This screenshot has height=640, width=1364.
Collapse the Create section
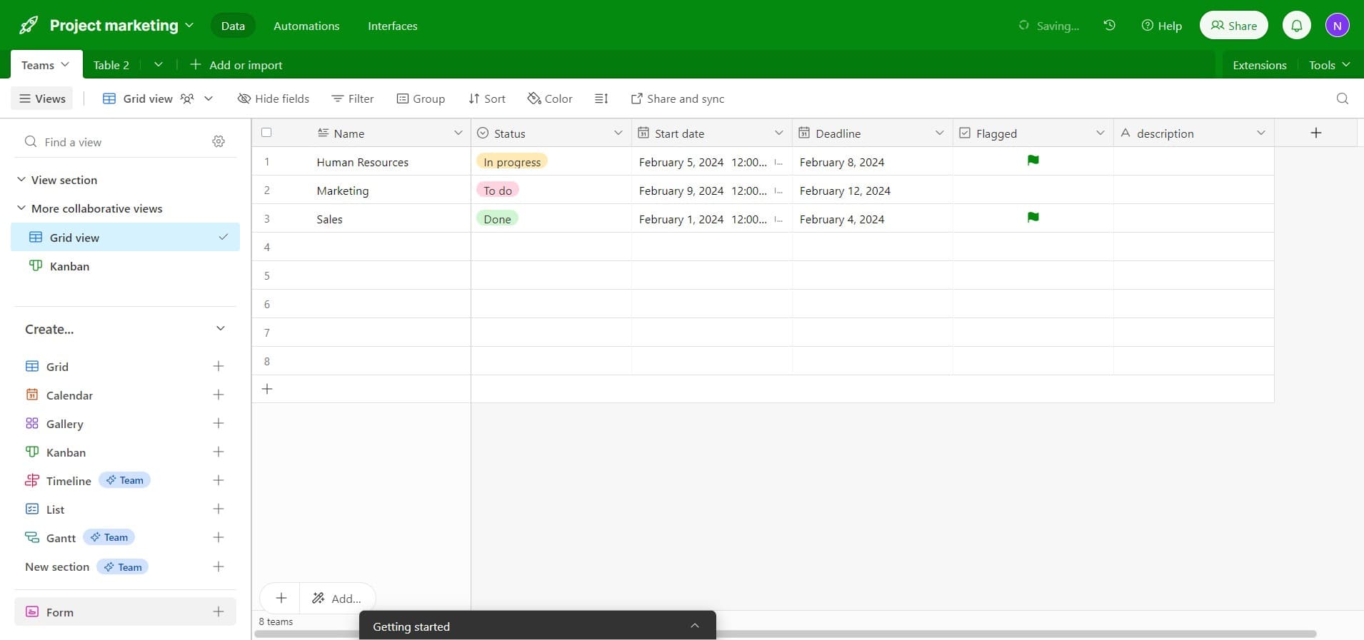pos(220,329)
